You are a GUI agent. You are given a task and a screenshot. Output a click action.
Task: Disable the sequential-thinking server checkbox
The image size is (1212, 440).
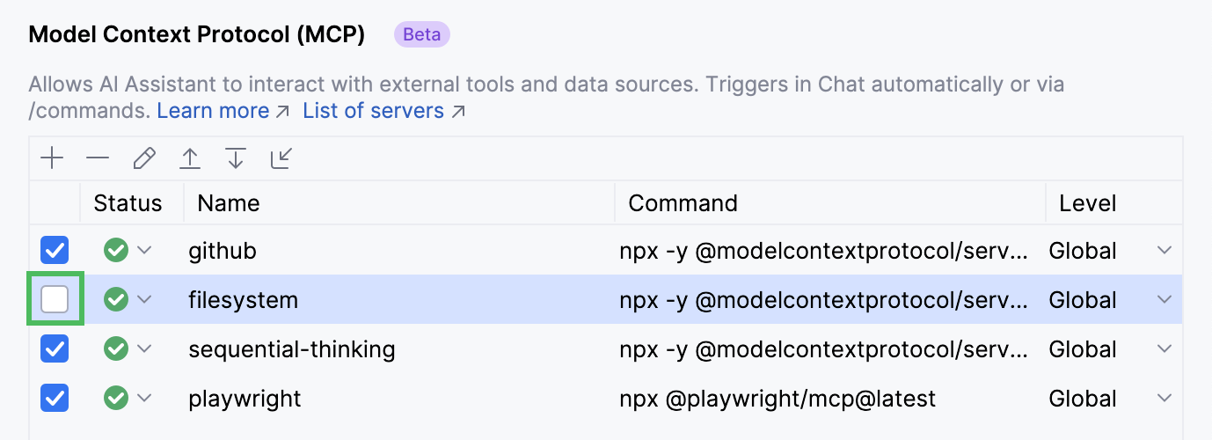coord(55,349)
